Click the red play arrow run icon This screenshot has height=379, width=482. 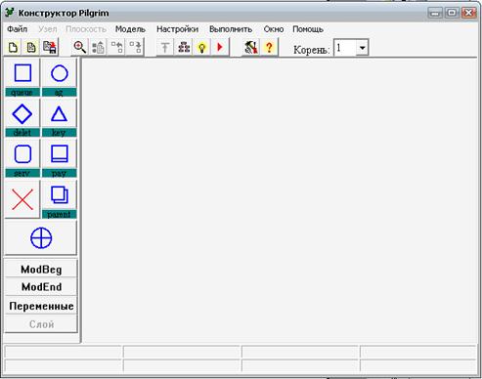220,48
